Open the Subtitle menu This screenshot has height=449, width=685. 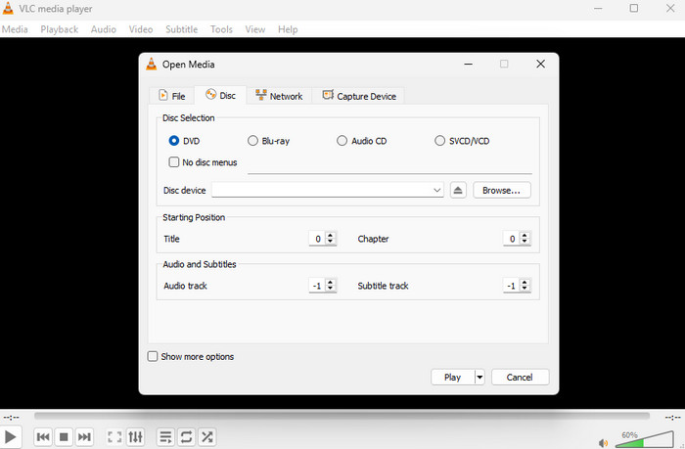pyautogui.click(x=181, y=29)
